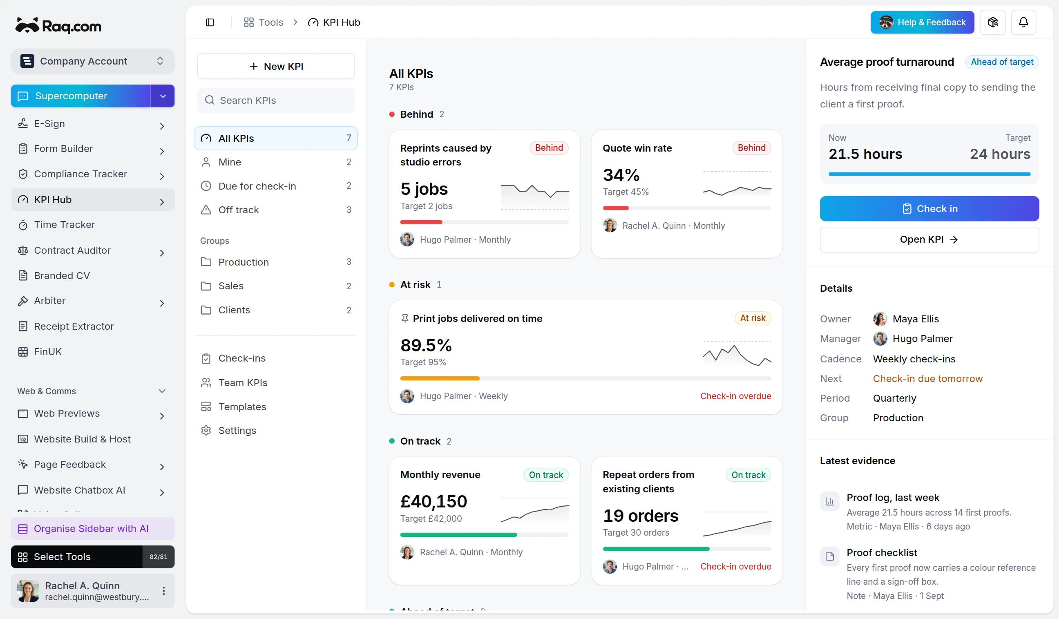This screenshot has width=1059, height=619.
Task: Click the Tools breadcrumb link
Action: click(x=264, y=22)
